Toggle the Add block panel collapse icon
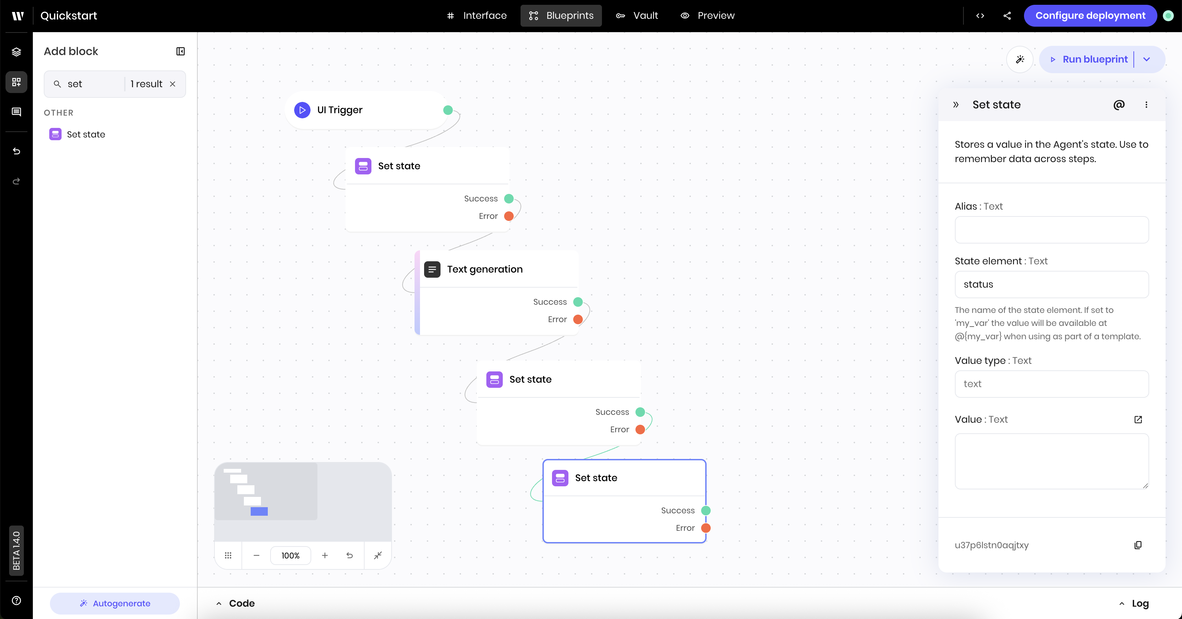1182x619 pixels. tap(180, 51)
